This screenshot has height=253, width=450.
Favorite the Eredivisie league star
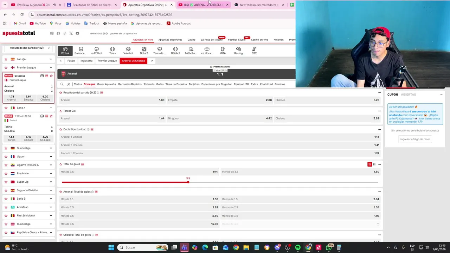tap(6, 174)
